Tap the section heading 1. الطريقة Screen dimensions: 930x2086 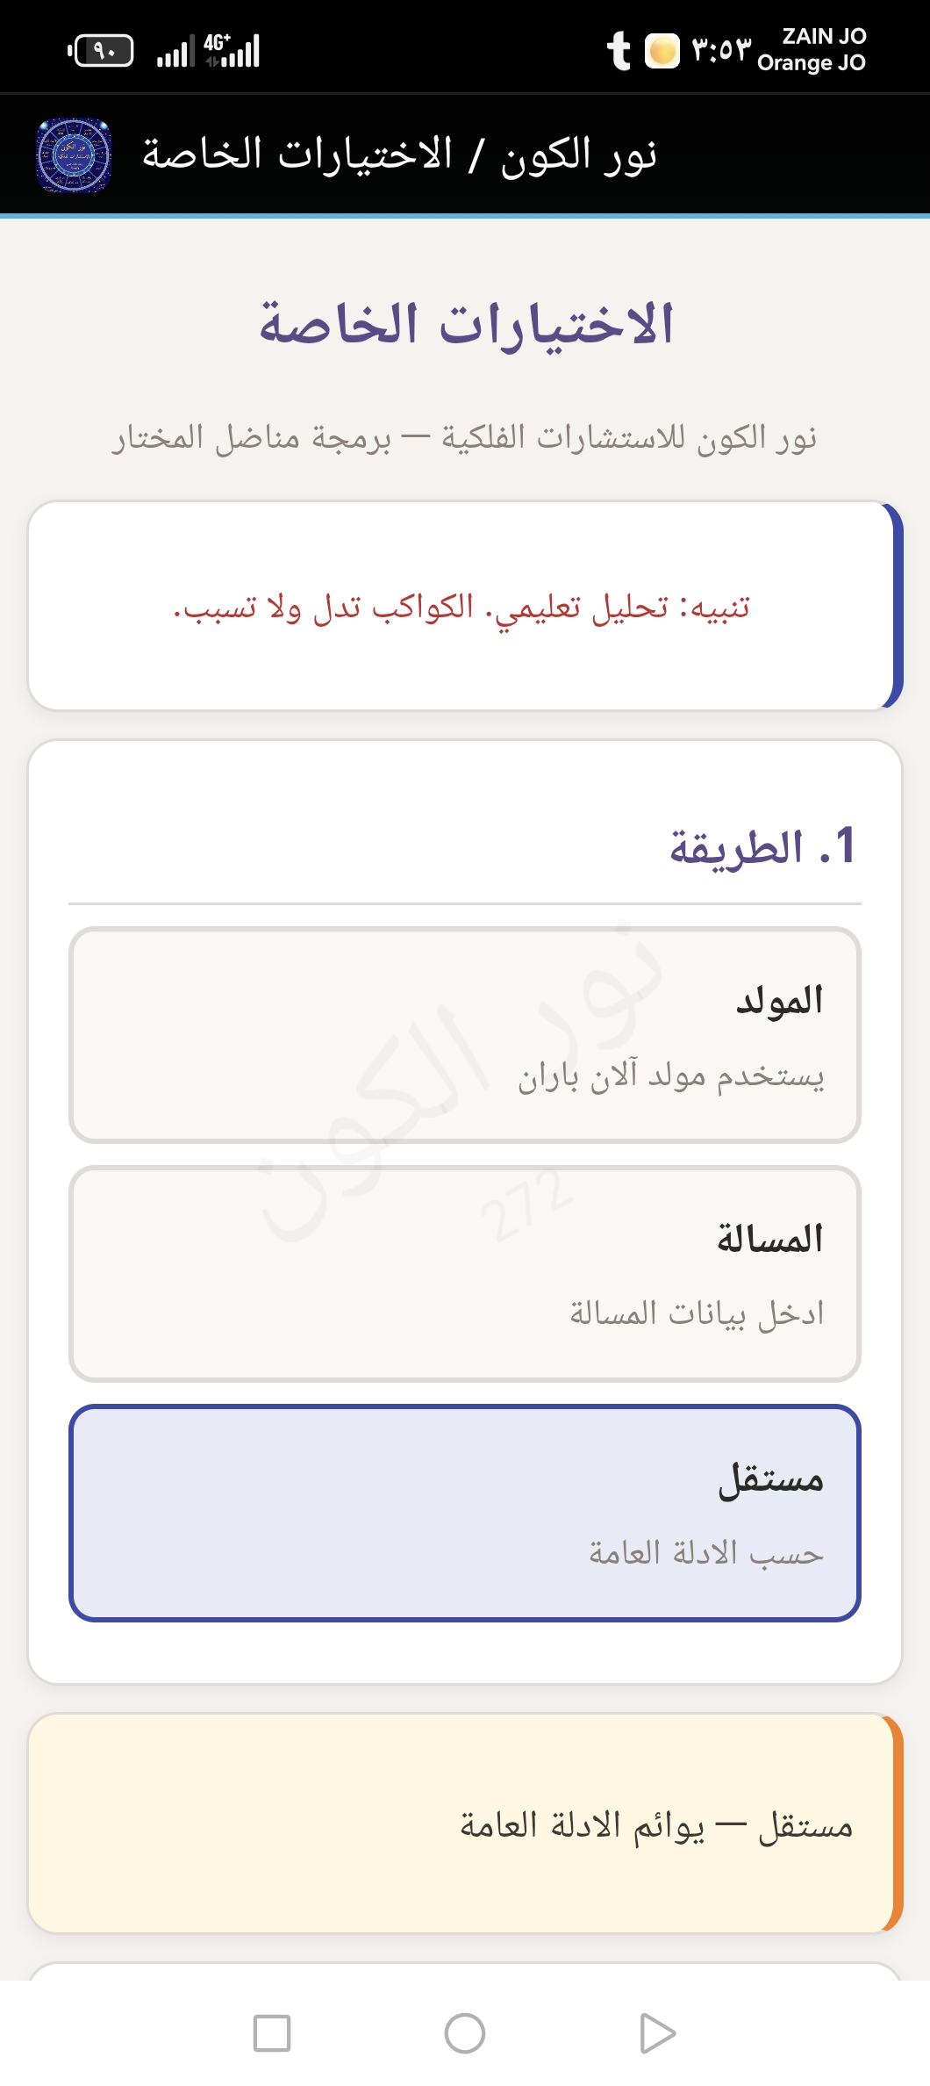click(x=762, y=847)
